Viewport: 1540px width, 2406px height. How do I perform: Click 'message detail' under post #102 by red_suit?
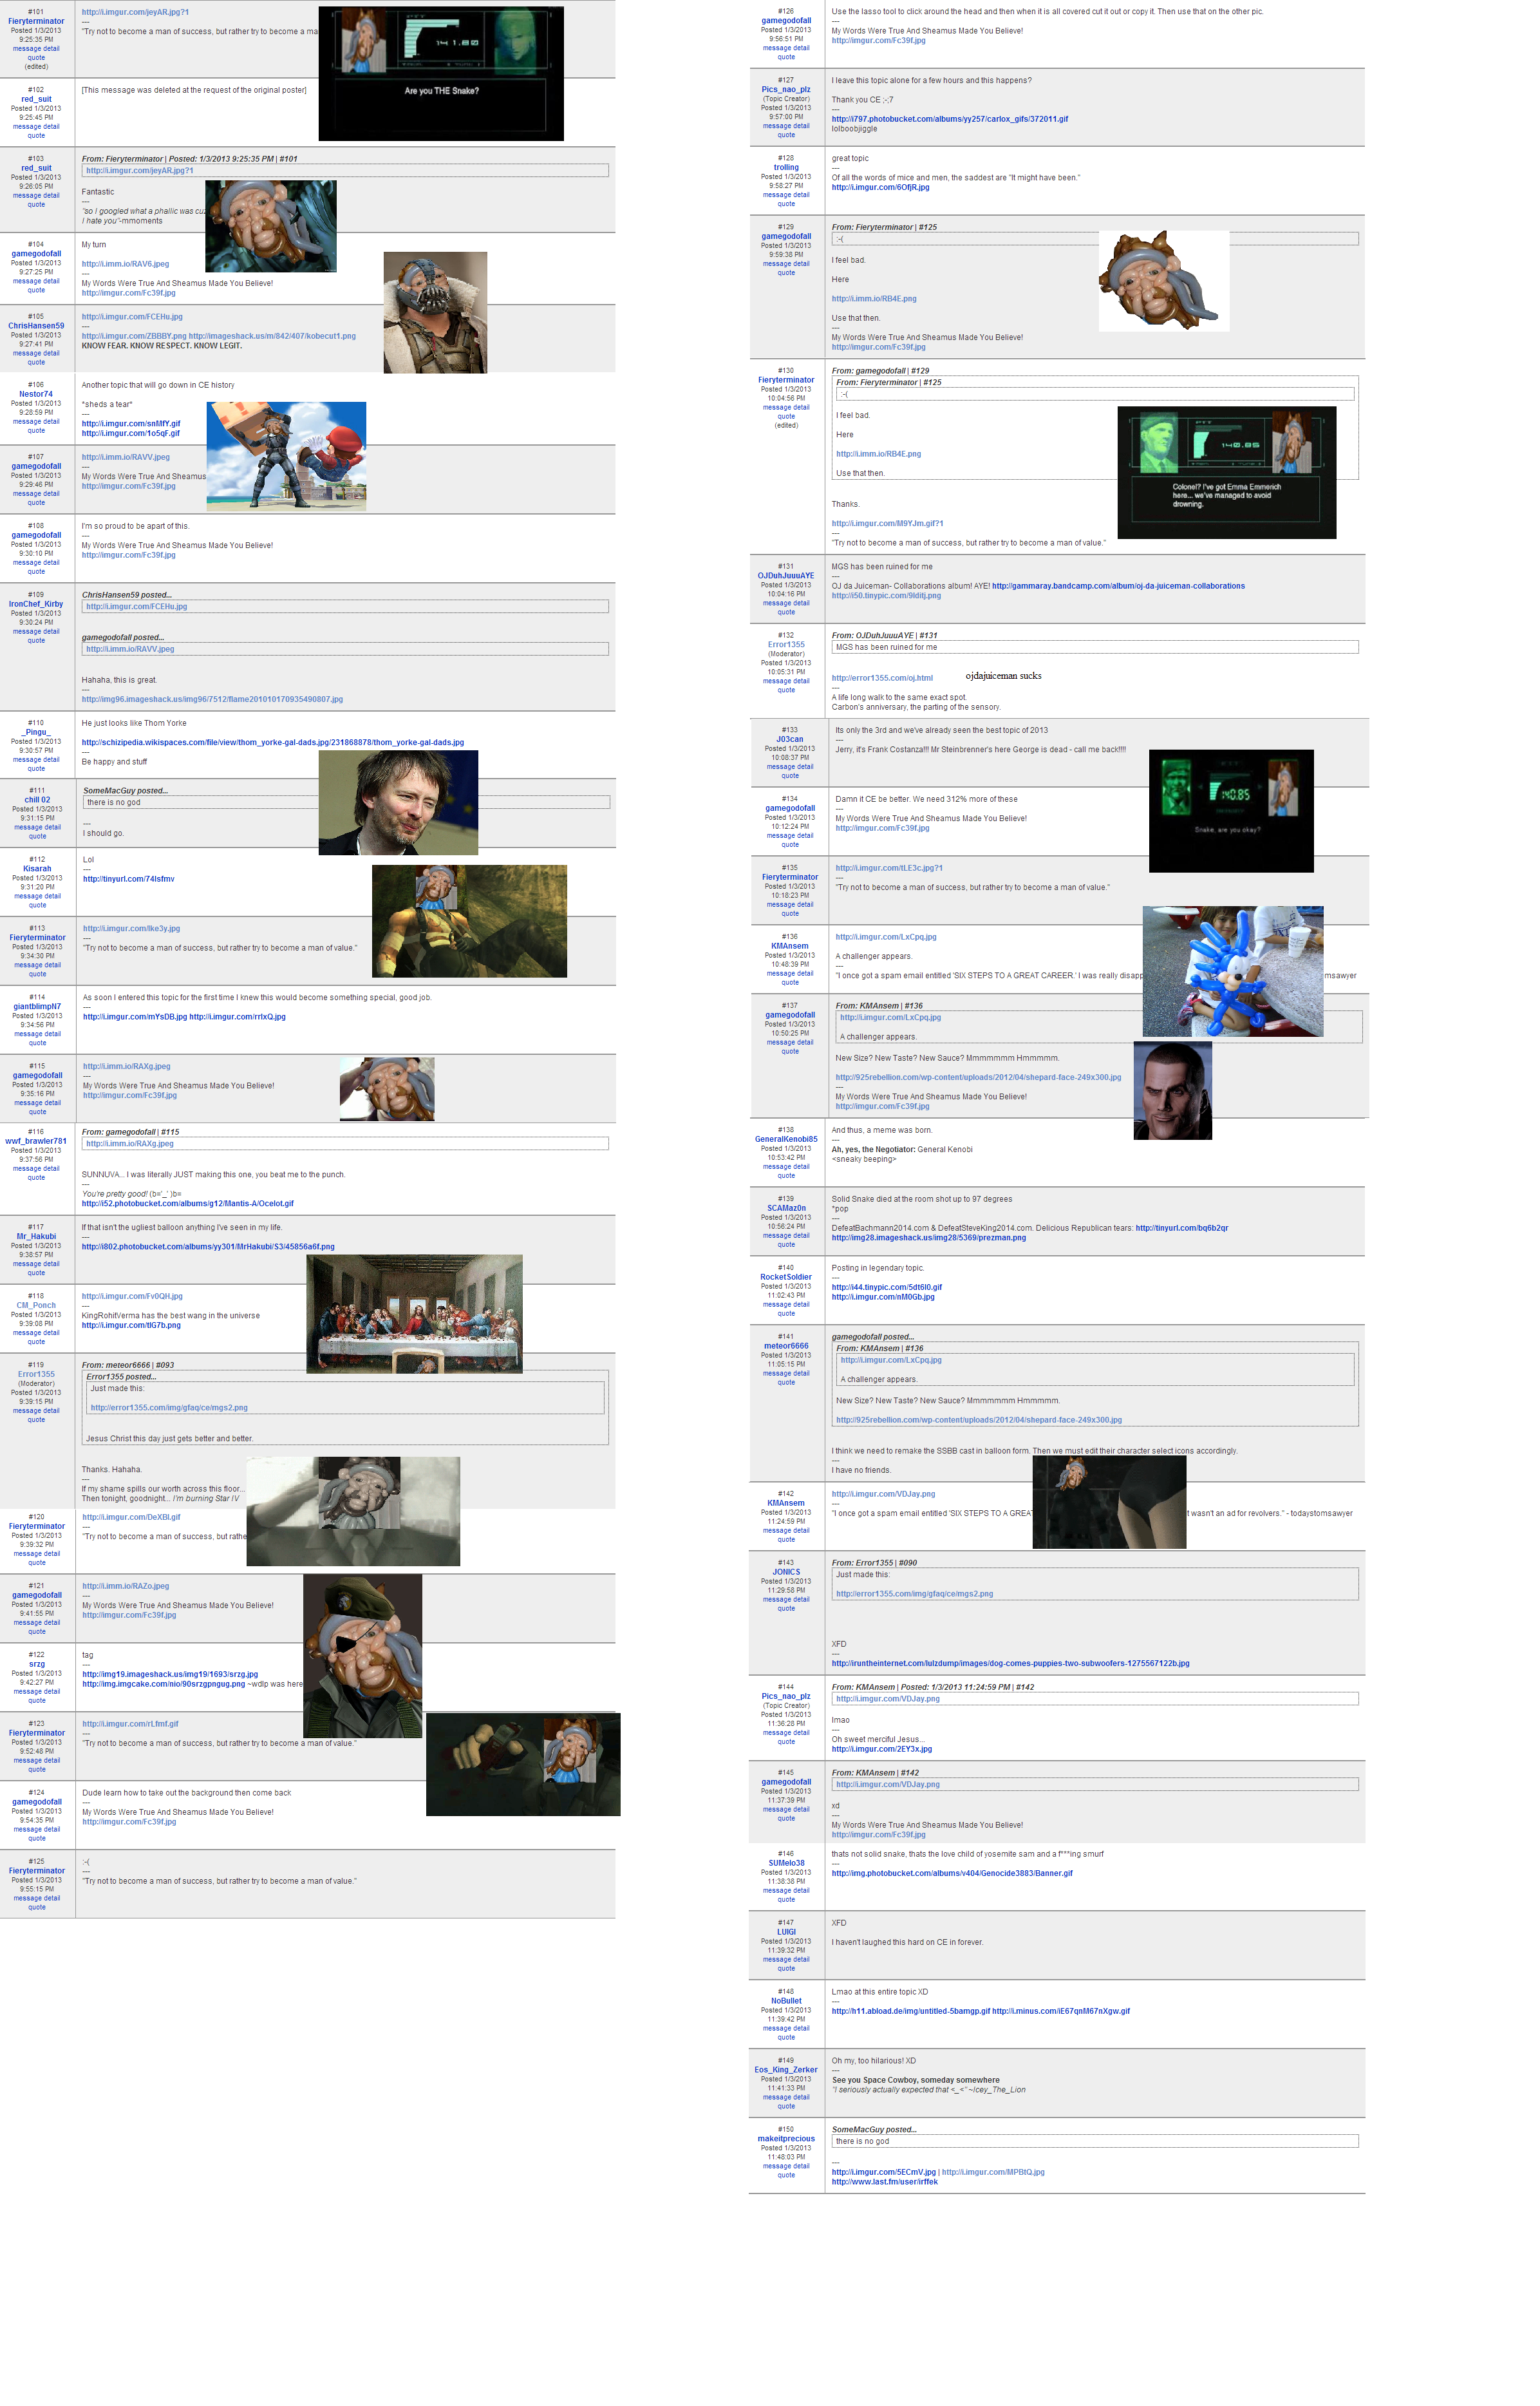tap(36, 127)
